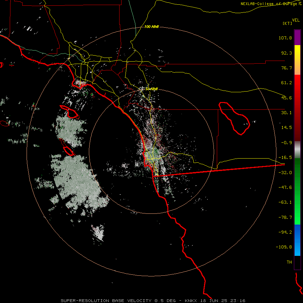Click the 100 NMI range ring label

[x=151, y=27]
